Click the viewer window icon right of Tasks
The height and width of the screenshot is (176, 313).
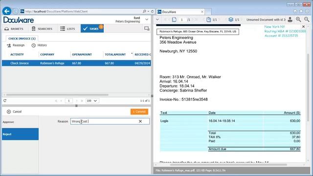pos(147,28)
